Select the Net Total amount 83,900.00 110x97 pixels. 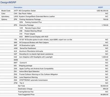(x=104, y=86)
